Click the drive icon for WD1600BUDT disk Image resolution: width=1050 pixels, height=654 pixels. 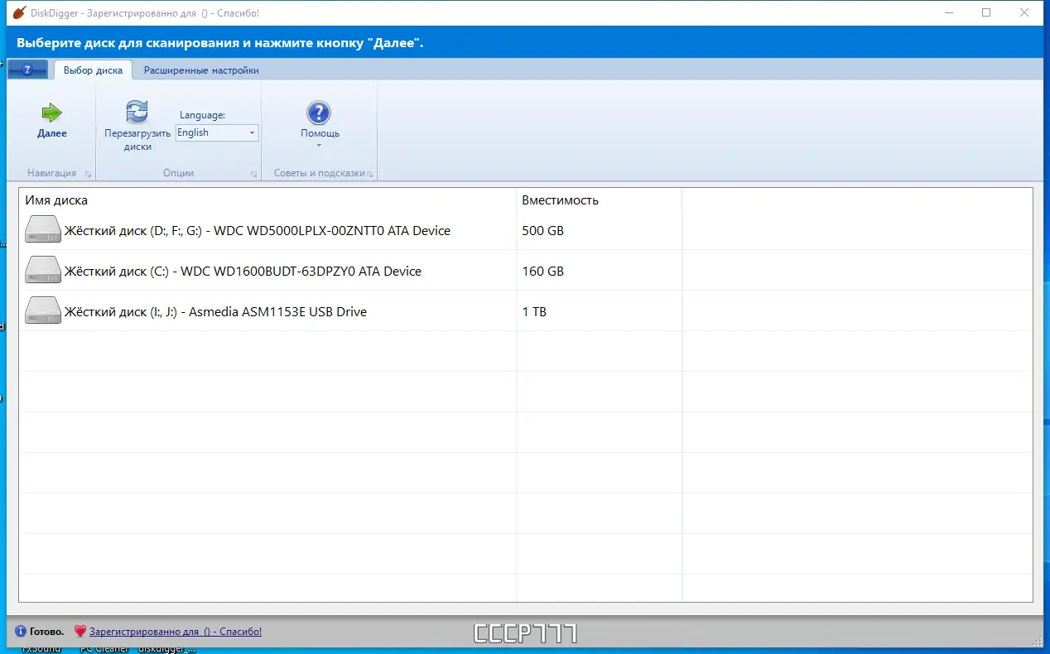[43, 271]
